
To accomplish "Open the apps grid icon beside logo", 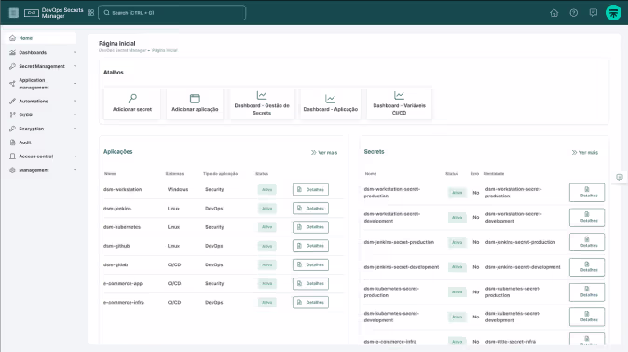I will point(91,13).
